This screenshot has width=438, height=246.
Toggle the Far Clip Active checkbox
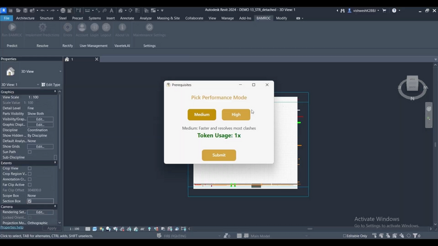click(30, 185)
